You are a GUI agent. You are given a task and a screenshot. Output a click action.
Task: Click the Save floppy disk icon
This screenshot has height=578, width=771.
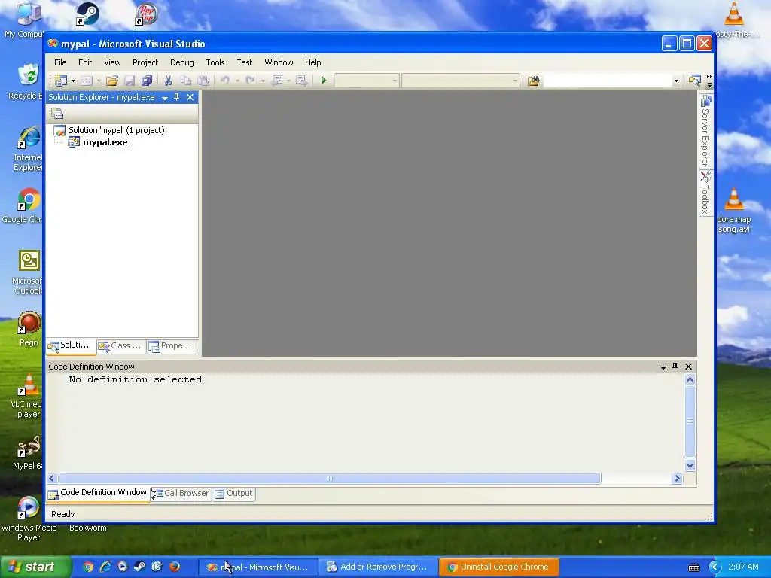pos(130,81)
